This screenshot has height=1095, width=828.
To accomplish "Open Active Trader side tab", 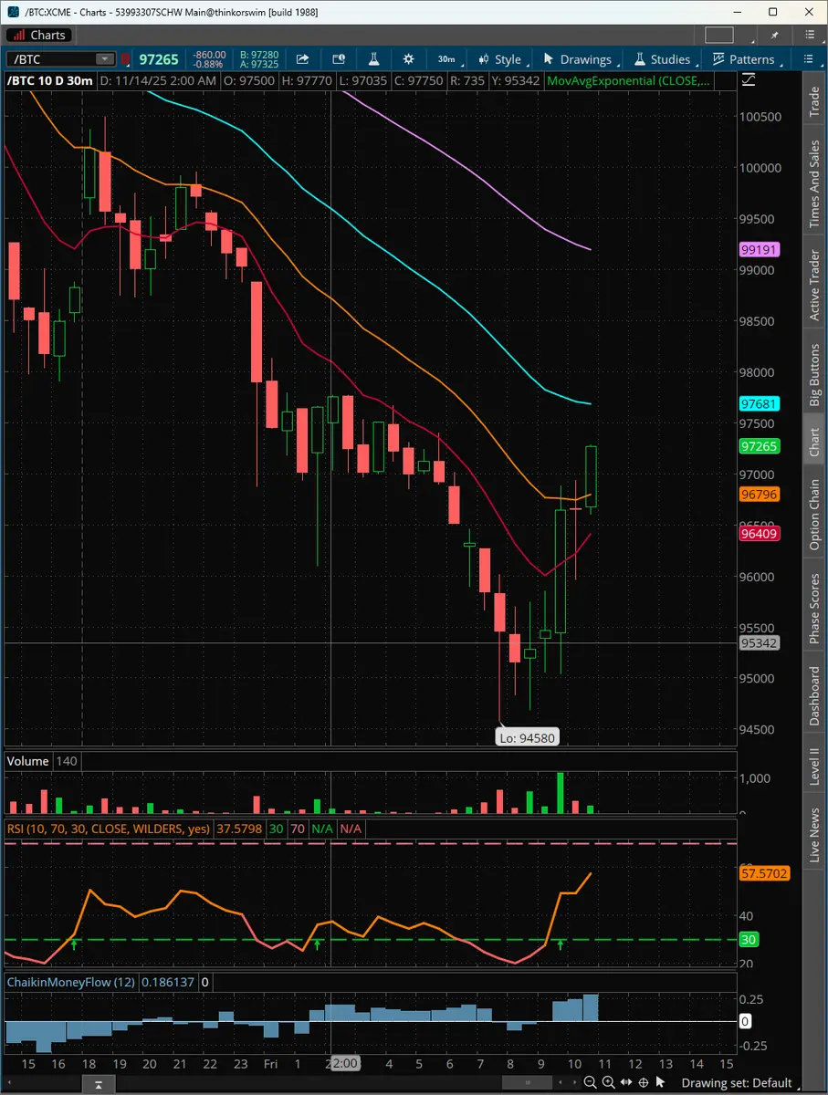I will tap(814, 285).
